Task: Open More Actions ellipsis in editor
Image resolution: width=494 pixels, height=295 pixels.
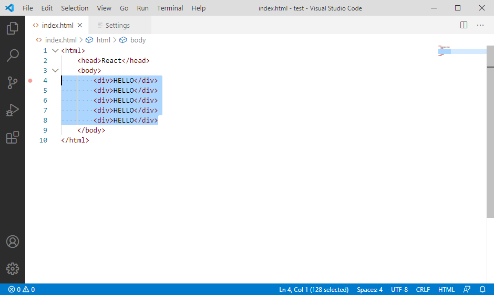Action: (480, 25)
